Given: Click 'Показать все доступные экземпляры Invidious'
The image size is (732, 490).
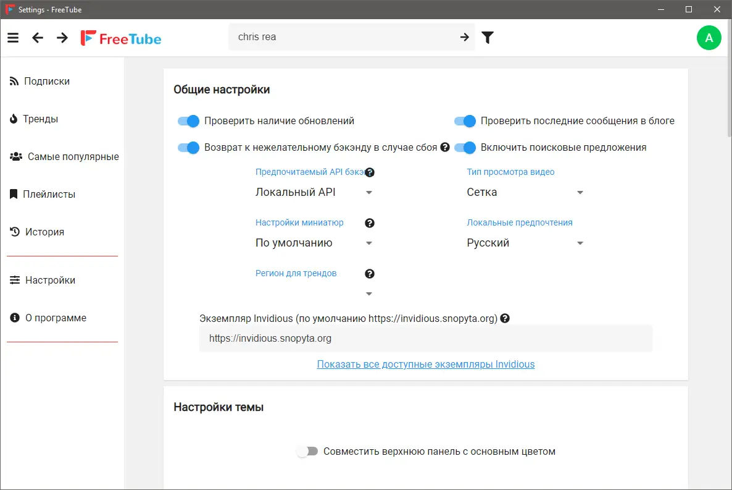Looking at the screenshot, I should (x=425, y=364).
